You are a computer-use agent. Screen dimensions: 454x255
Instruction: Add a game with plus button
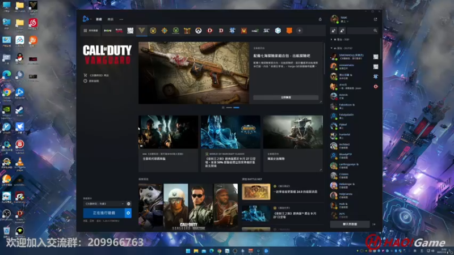(300, 31)
